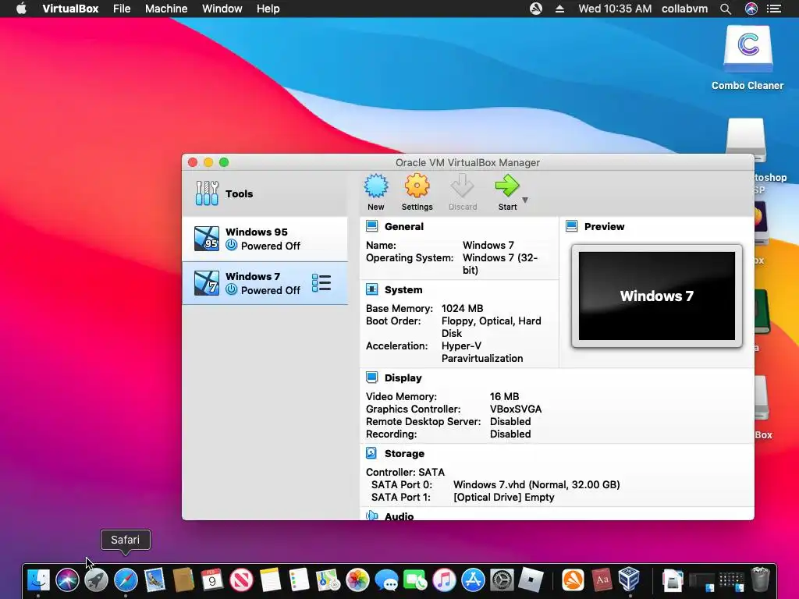Open Notification Center from the menu bar
Image resolution: width=799 pixels, height=599 pixels.
pyautogui.click(x=774, y=9)
